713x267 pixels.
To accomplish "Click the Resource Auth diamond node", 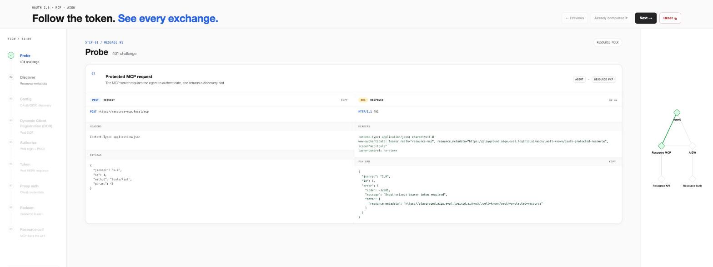I will point(692,179).
